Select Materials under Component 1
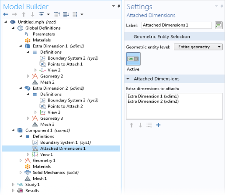Screen dimensions: 225x196 click(x=42, y=166)
